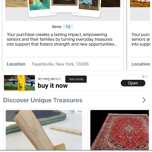This screenshot has width=152, height=152.
Task: Open the partially visible card on the right
Action: tap(139, 35)
